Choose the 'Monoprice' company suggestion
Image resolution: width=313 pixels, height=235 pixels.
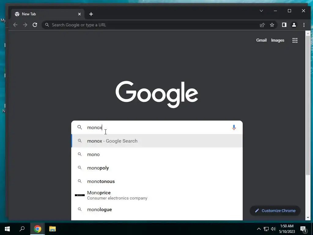(x=157, y=195)
